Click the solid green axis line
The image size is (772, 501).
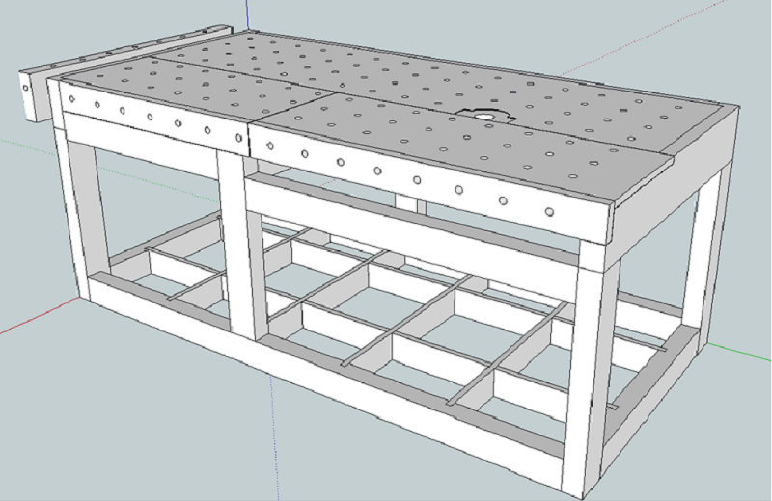[740, 352]
